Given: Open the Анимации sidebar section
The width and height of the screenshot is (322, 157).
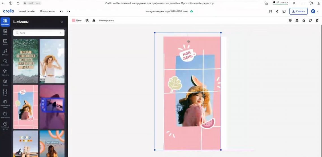Looking at the screenshot, I should click(5, 62).
